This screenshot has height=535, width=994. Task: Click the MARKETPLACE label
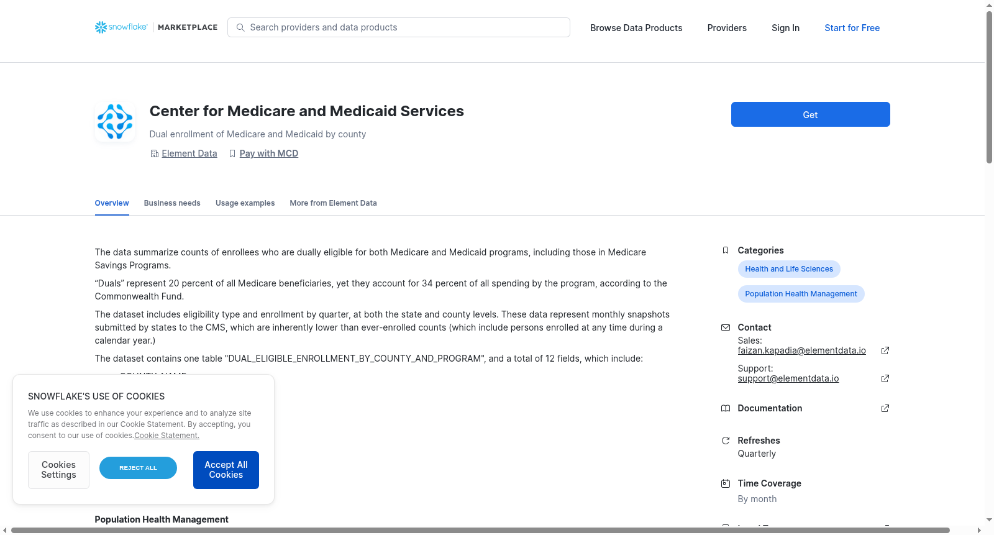[x=188, y=27]
